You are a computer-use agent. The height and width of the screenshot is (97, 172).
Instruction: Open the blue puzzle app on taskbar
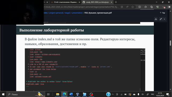[x=84, y=94]
